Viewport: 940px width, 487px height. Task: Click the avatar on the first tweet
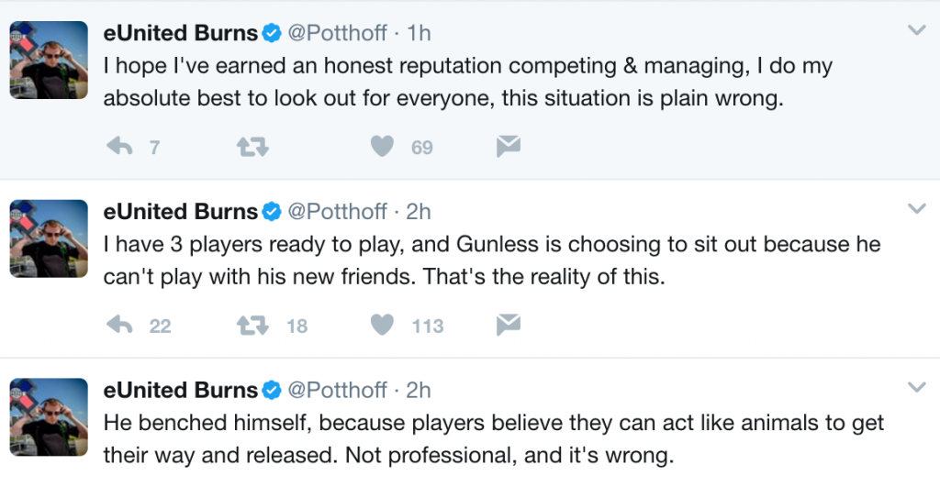click(49, 60)
